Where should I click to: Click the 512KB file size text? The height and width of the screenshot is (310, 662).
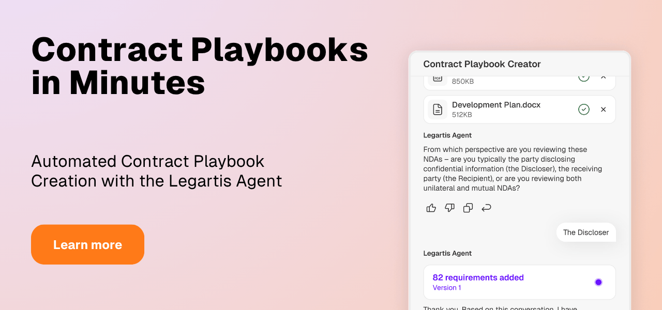pos(462,115)
